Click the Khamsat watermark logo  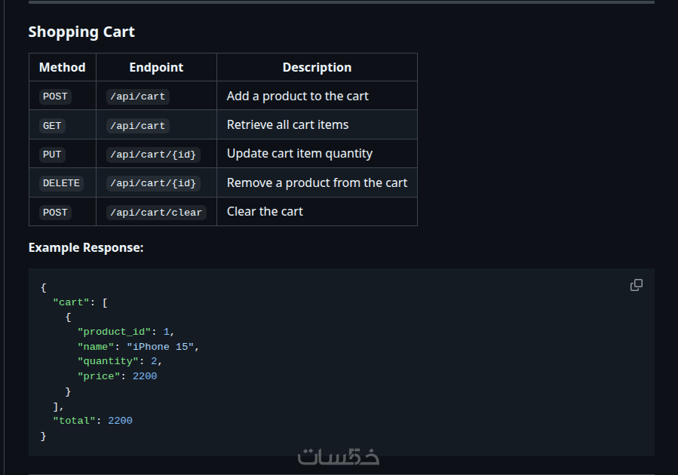coord(339,457)
